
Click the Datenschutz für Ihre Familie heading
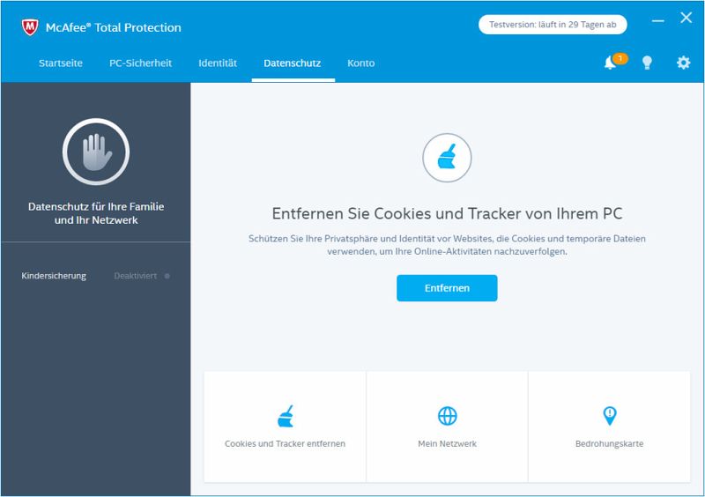[x=96, y=213]
